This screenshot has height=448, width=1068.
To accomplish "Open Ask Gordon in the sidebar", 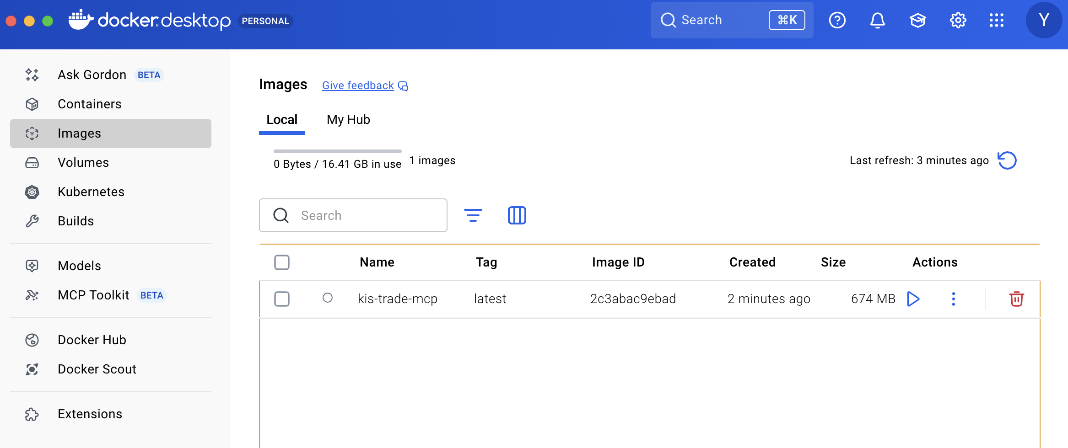I will point(92,75).
